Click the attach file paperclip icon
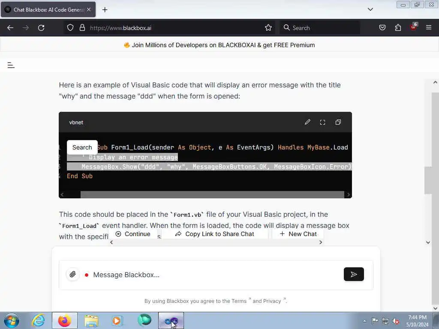Viewport: 439px width, 329px height. (x=73, y=275)
